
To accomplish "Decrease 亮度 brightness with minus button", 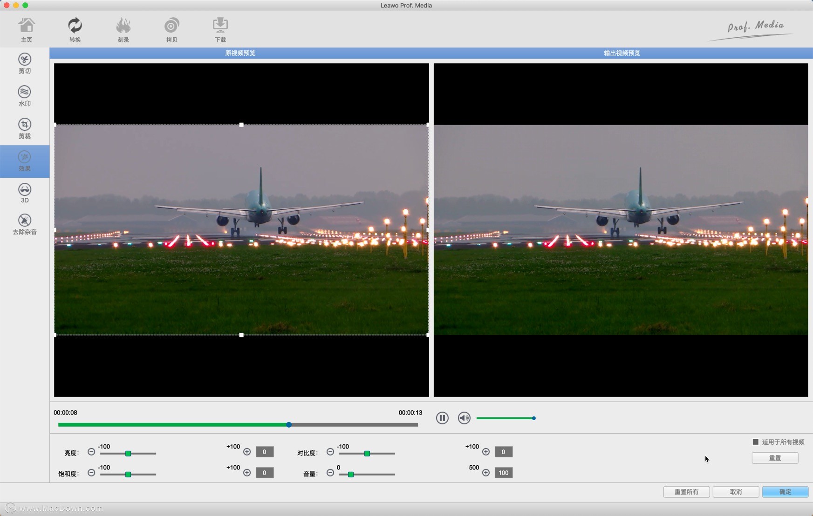I will [x=91, y=452].
